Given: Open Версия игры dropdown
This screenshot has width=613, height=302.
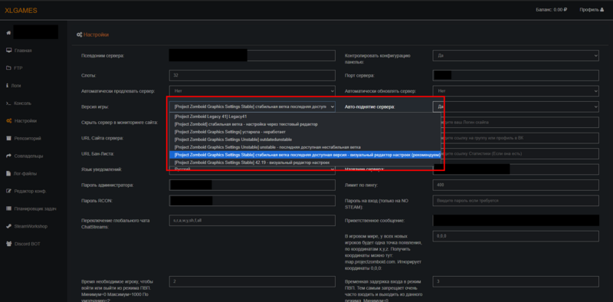Looking at the screenshot, I should click(x=252, y=107).
